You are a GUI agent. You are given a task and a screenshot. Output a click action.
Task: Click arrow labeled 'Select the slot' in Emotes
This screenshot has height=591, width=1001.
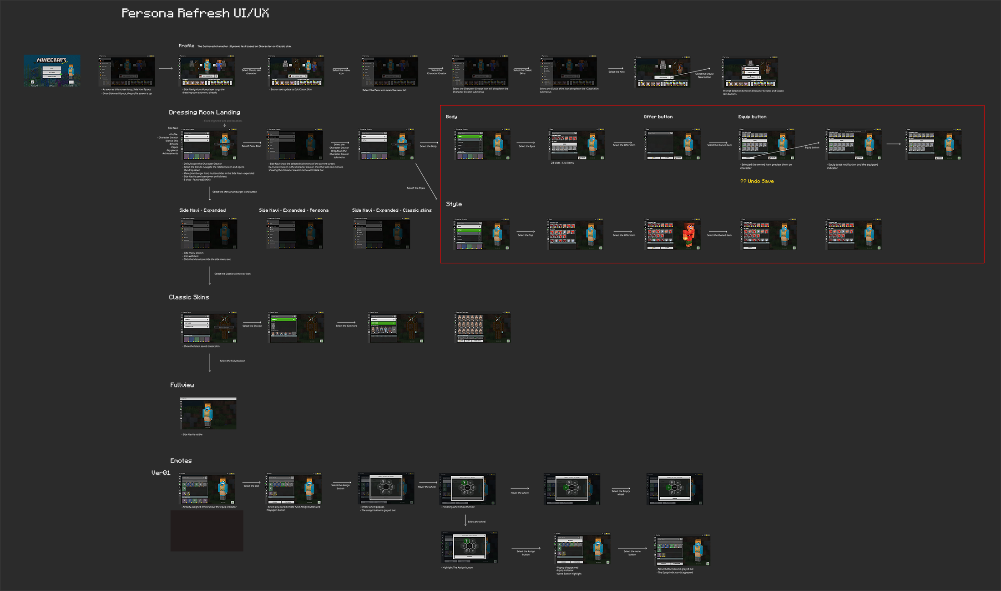point(251,483)
